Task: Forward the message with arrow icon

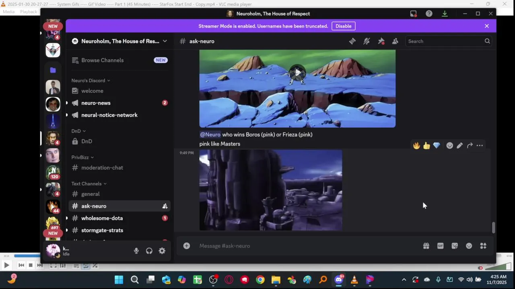Action: (x=470, y=146)
